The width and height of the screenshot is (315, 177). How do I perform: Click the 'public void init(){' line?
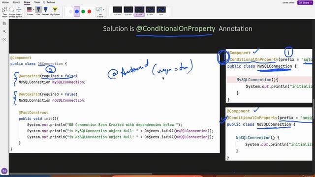point(38,118)
